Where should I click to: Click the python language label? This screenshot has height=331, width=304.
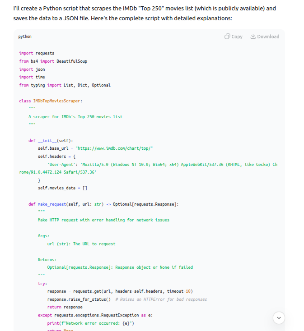coord(25,37)
